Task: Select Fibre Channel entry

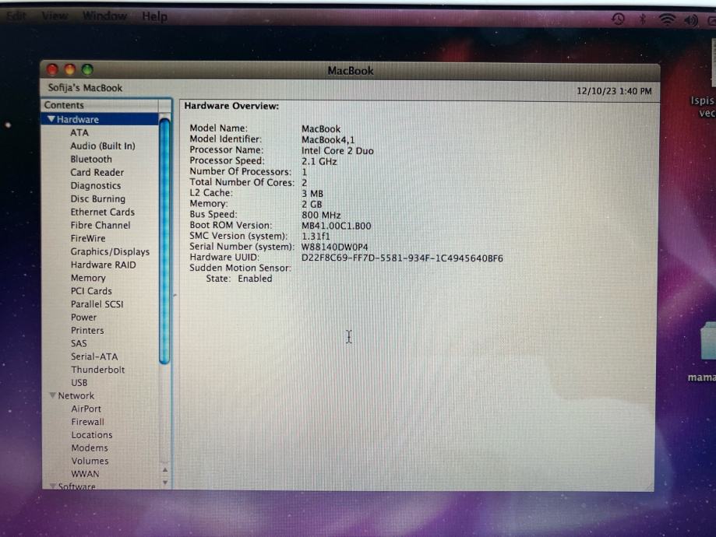Action: click(x=100, y=226)
